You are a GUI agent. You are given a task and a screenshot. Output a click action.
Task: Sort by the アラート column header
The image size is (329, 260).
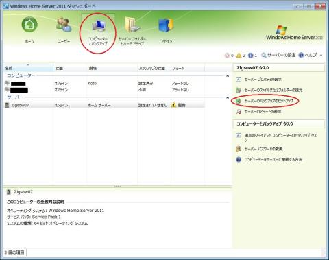(188, 68)
